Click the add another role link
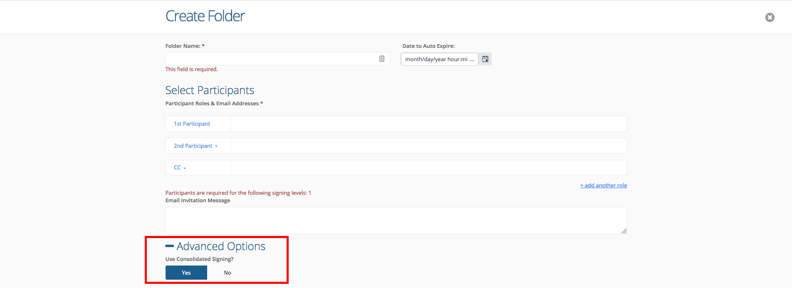Viewport: 792px width, 288px height. (604, 185)
